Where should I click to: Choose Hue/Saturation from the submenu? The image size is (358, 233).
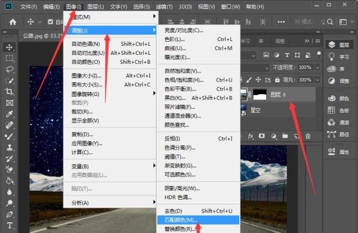click(x=198, y=80)
